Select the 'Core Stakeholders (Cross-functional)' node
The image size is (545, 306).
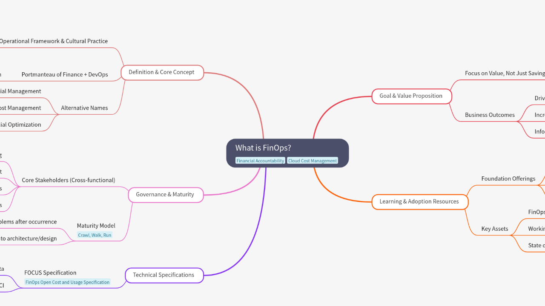(69, 180)
